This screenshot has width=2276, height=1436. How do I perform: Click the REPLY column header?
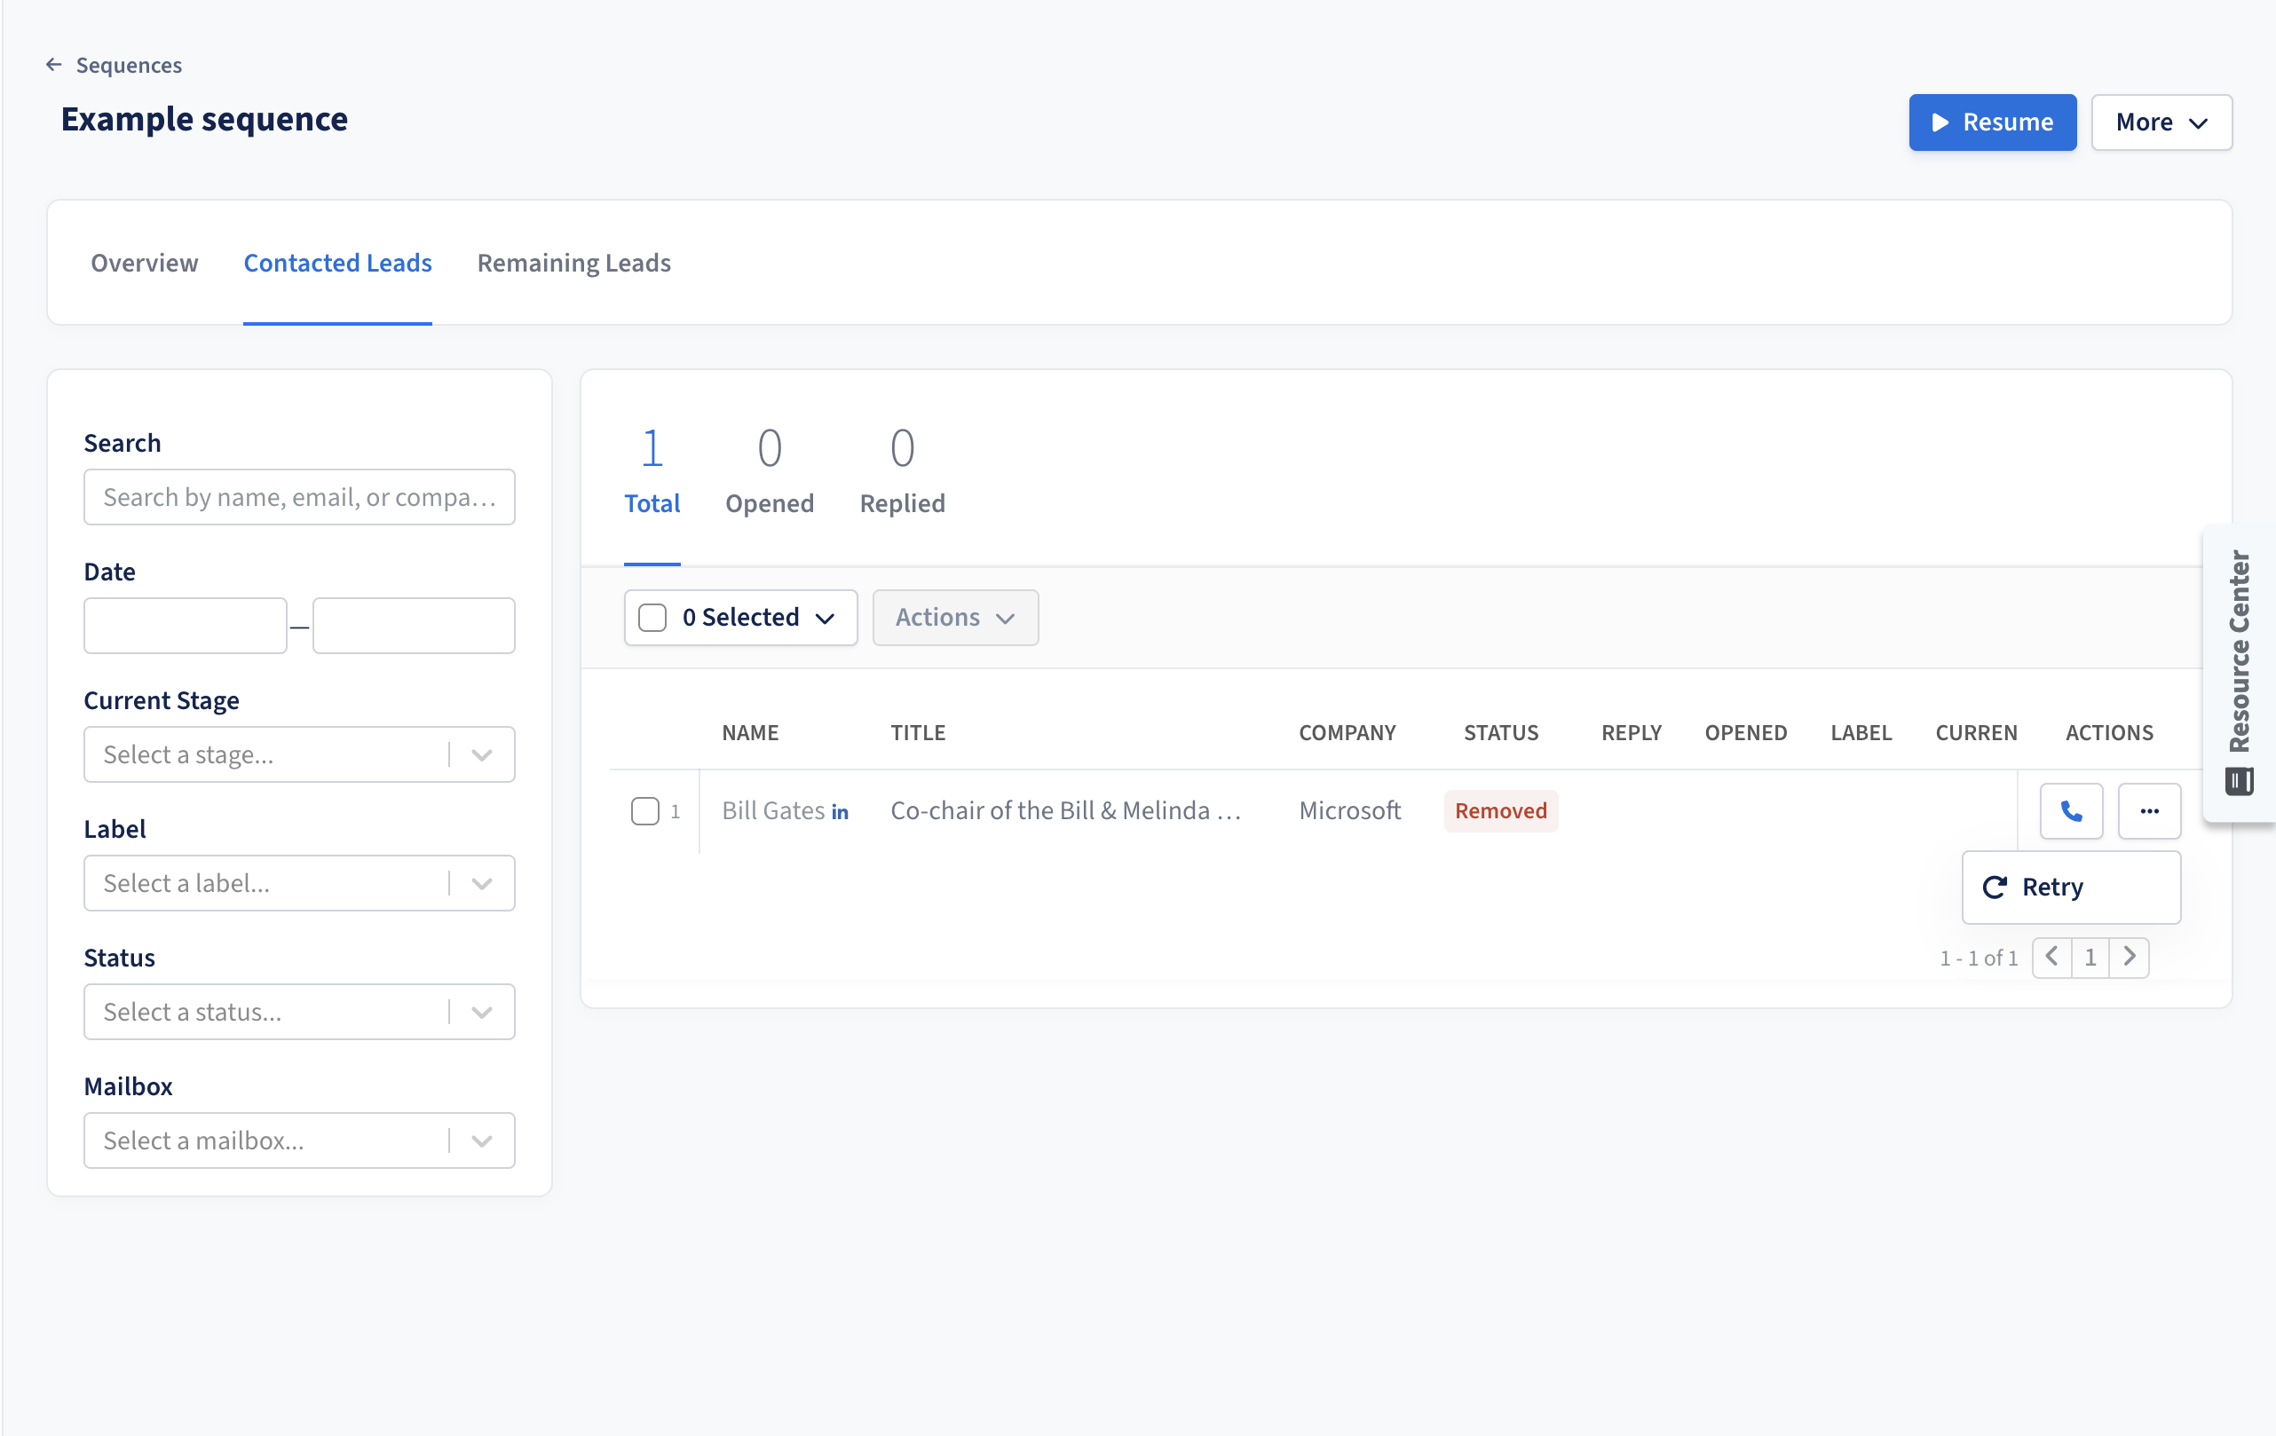click(x=1632, y=732)
